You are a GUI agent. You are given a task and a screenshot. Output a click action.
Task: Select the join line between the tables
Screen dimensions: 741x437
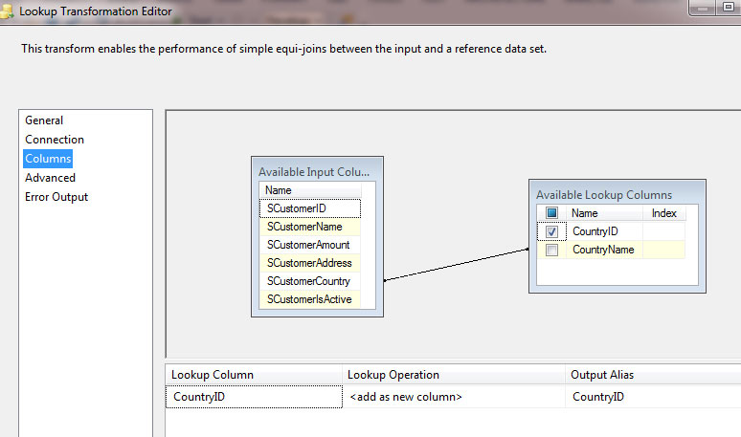[456, 265]
